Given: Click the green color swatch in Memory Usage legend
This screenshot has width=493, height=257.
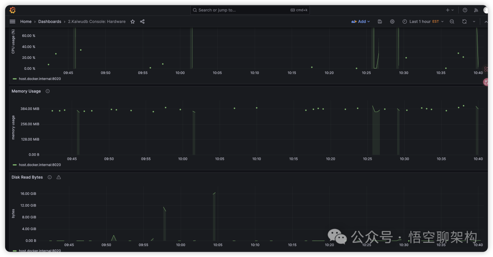Looking at the screenshot, I should (15, 165).
